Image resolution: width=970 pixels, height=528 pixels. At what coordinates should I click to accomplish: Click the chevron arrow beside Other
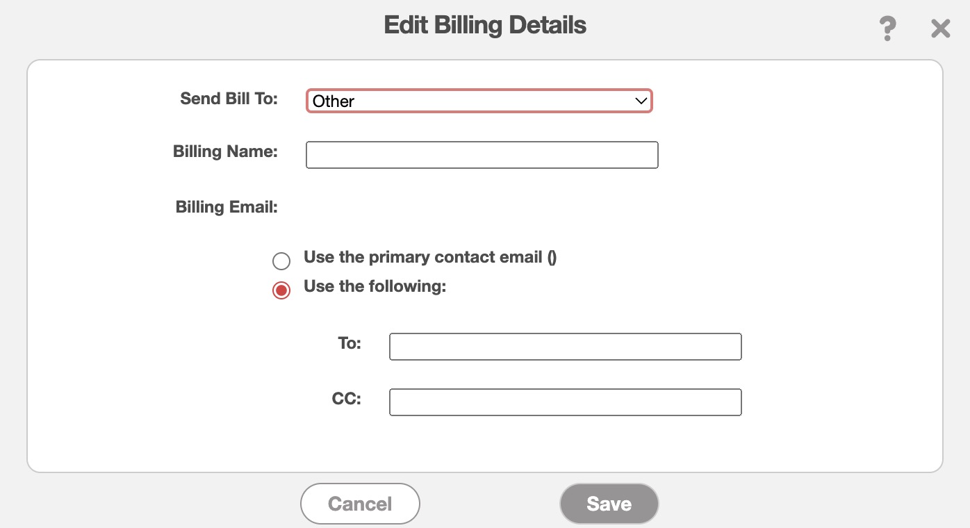pyautogui.click(x=641, y=101)
